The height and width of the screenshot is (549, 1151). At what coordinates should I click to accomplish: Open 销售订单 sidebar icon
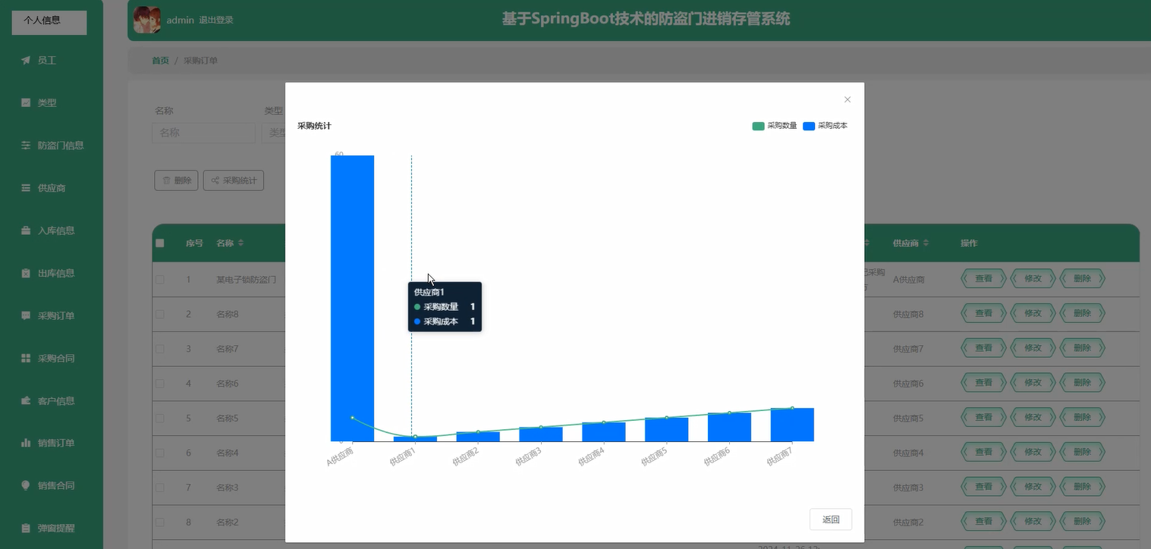(x=26, y=443)
